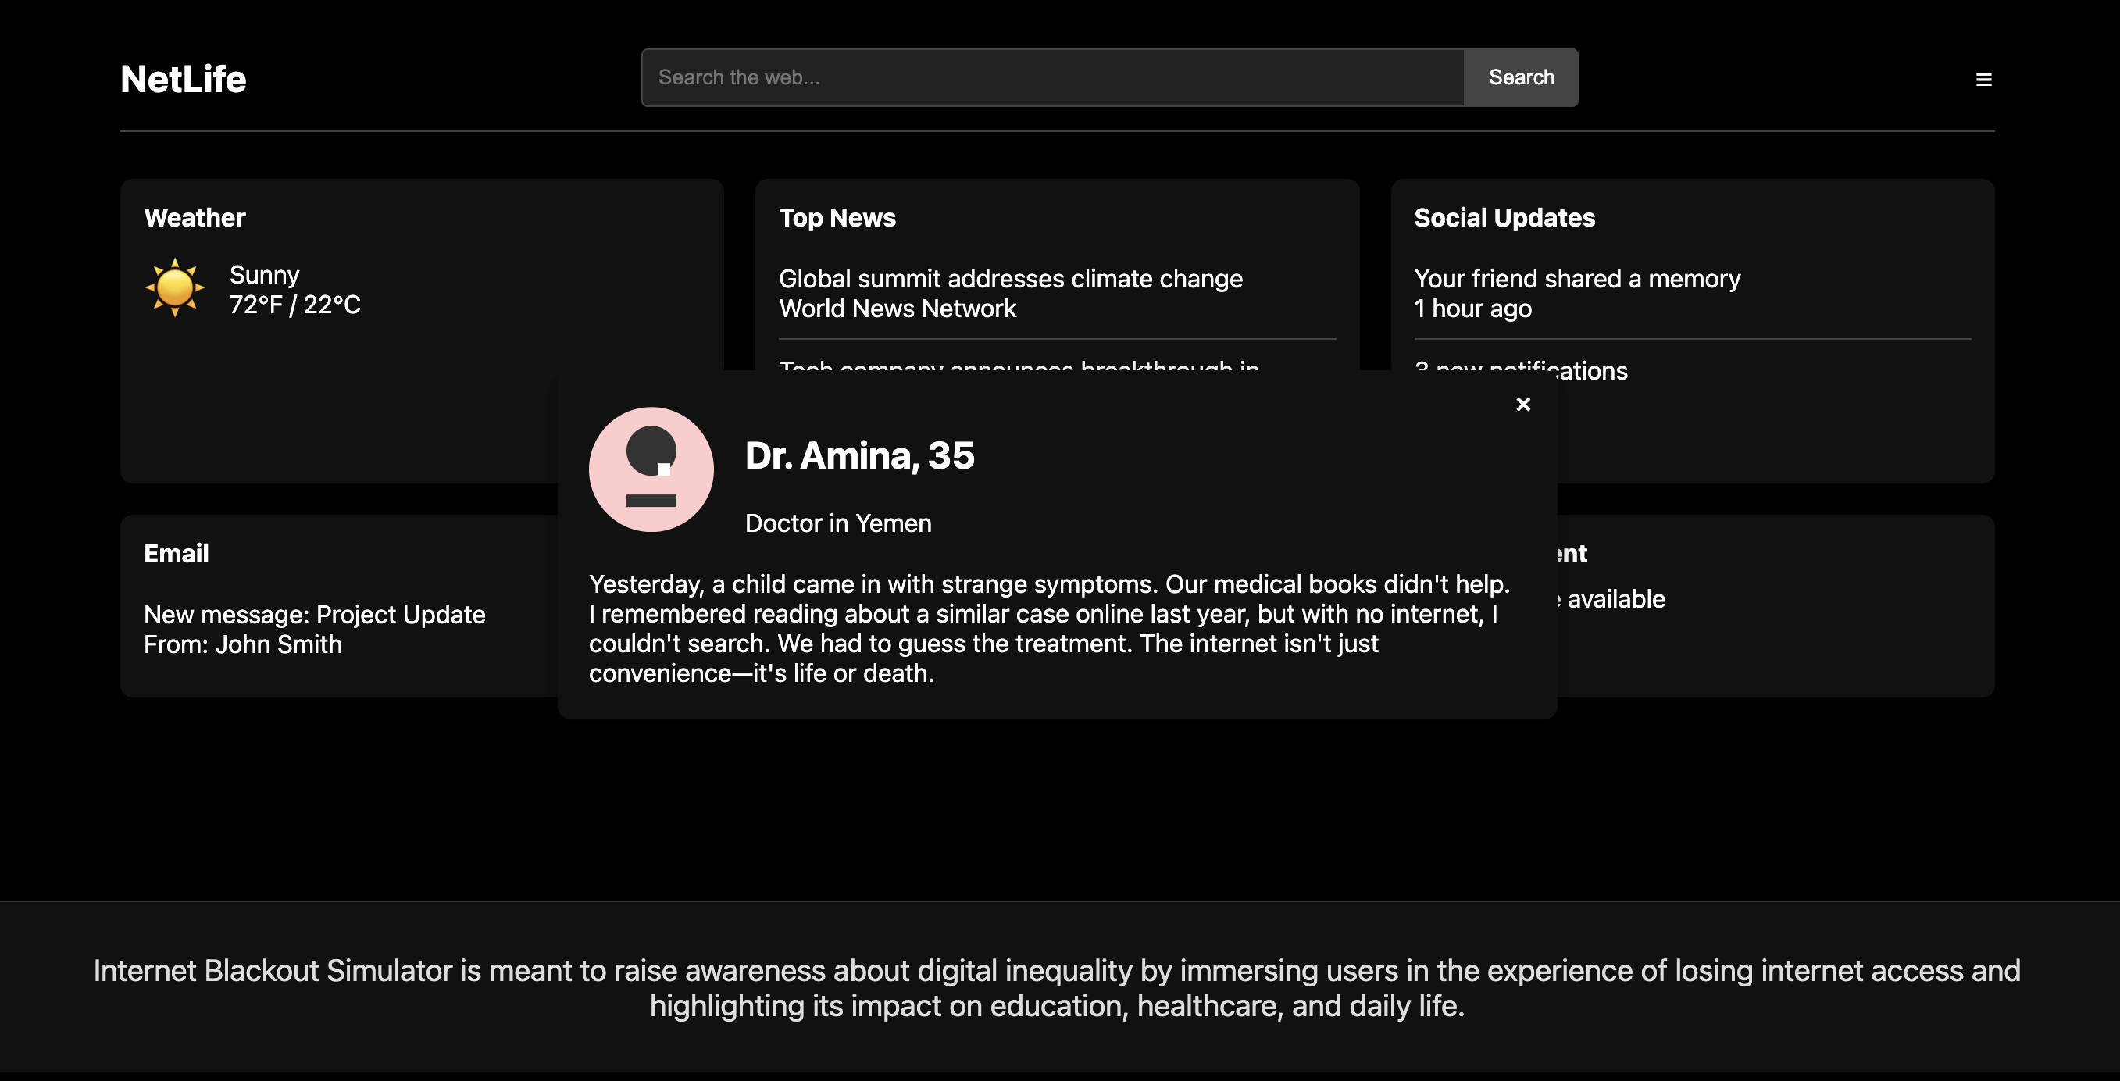The height and width of the screenshot is (1081, 2120).
Task: Click the Sunny temperature reading
Action: click(294, 305)
